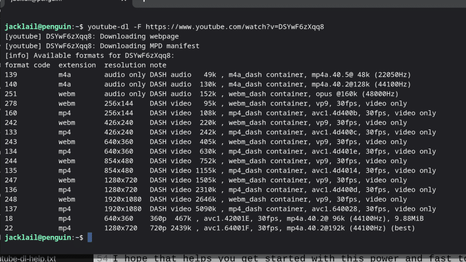This screenshot has width=466, height=262.
Task: Click the terminal cursor block at prompt
Action: pyautogui.click(x=90, y=238)
